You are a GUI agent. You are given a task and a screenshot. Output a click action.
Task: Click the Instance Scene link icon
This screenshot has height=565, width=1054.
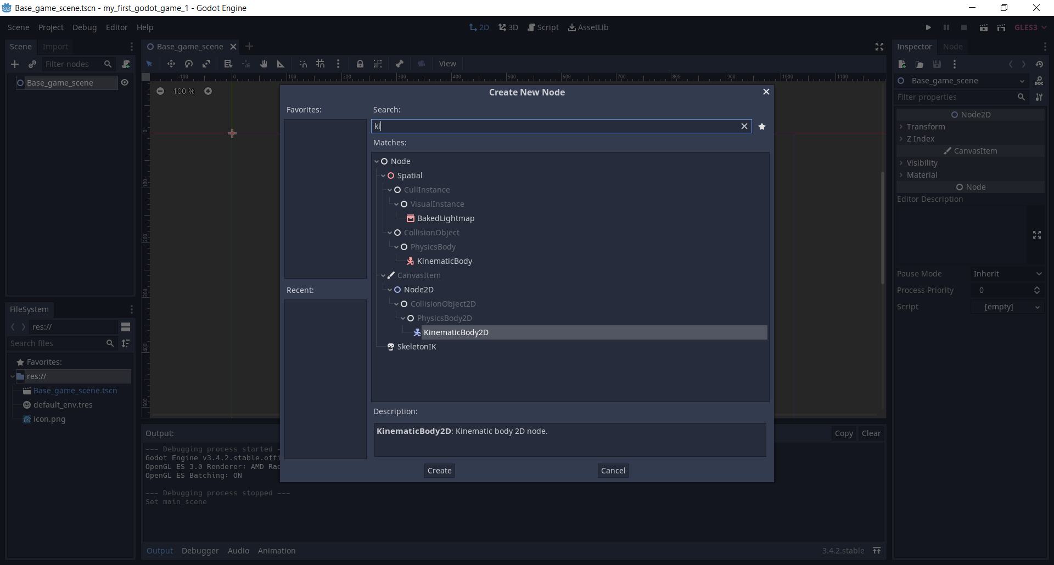32,64
